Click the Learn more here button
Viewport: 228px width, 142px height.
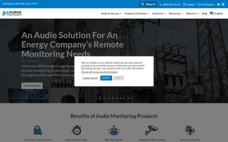(x=32, y=86)
